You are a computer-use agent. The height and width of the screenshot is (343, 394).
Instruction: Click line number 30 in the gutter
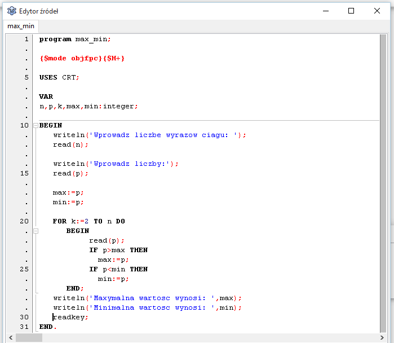pyautogui.click(x=24, y=317)
